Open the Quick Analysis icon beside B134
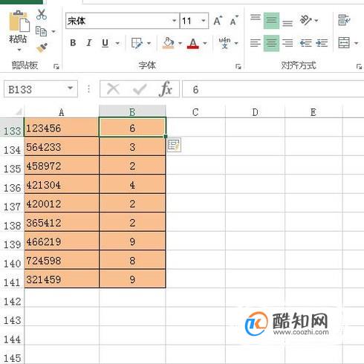This screenshot has height=364, width=364. (x=174, y=145)
